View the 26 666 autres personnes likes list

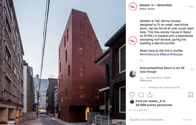(154, 105)
